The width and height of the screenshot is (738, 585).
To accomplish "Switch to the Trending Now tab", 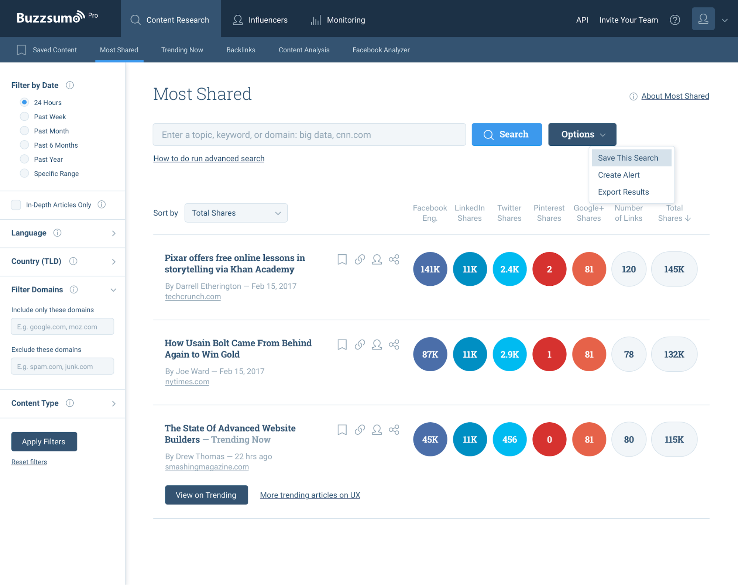I will 182,50.
